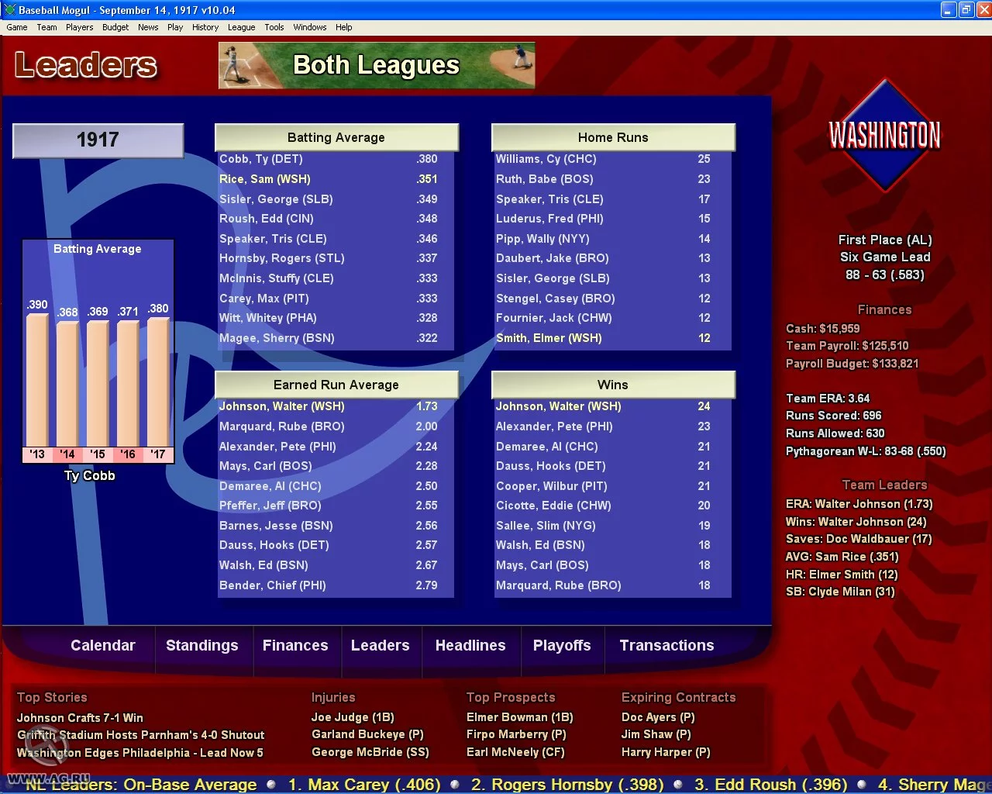Switch to the Finances tab

pyautogui.click(x=295, y=645)
